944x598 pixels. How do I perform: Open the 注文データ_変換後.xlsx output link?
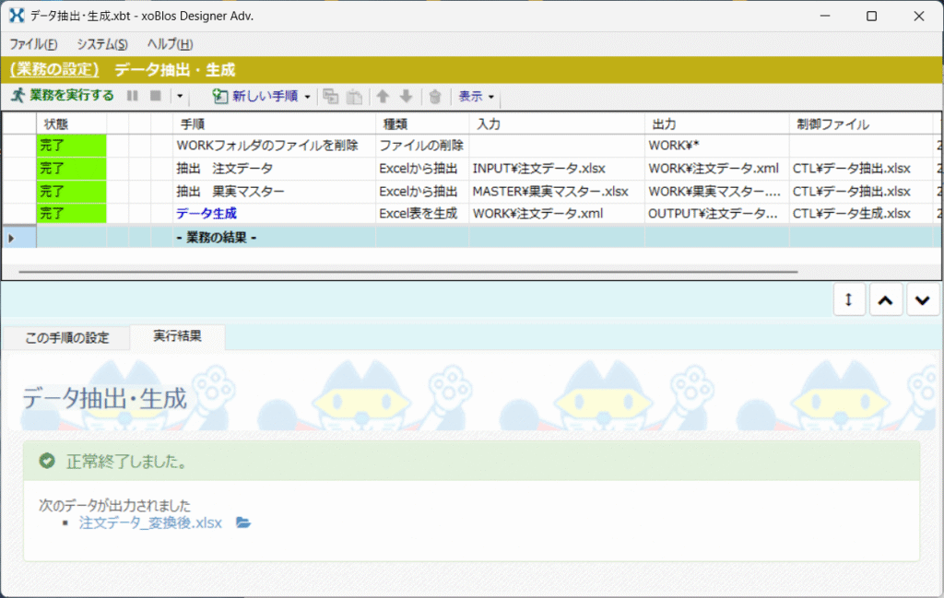[x=150, y=522]
